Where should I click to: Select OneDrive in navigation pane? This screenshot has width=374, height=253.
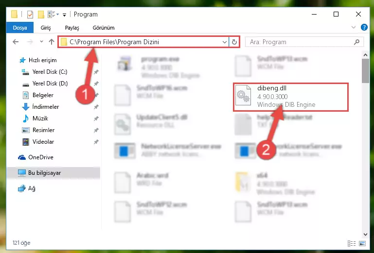click(x=36, y=157)
